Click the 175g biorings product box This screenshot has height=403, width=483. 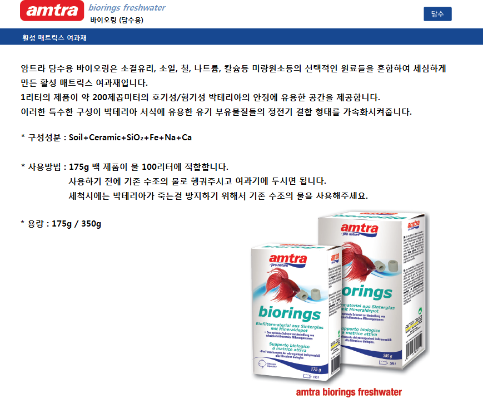(297, 312)
